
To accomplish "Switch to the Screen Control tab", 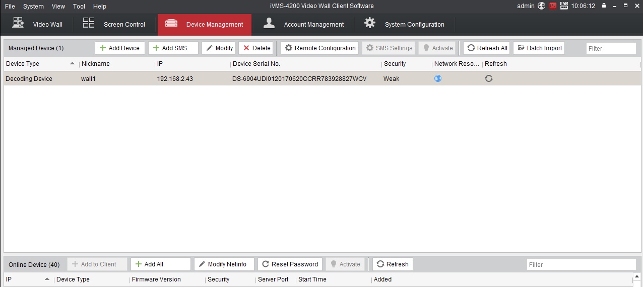I will (114, 24).
